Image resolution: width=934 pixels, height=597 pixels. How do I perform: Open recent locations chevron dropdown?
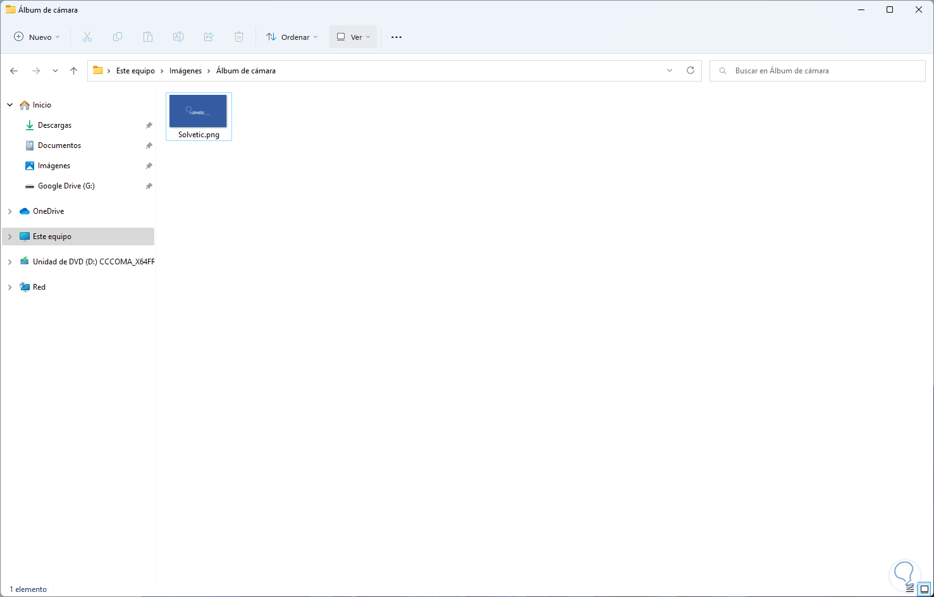[x=56, y=71]
